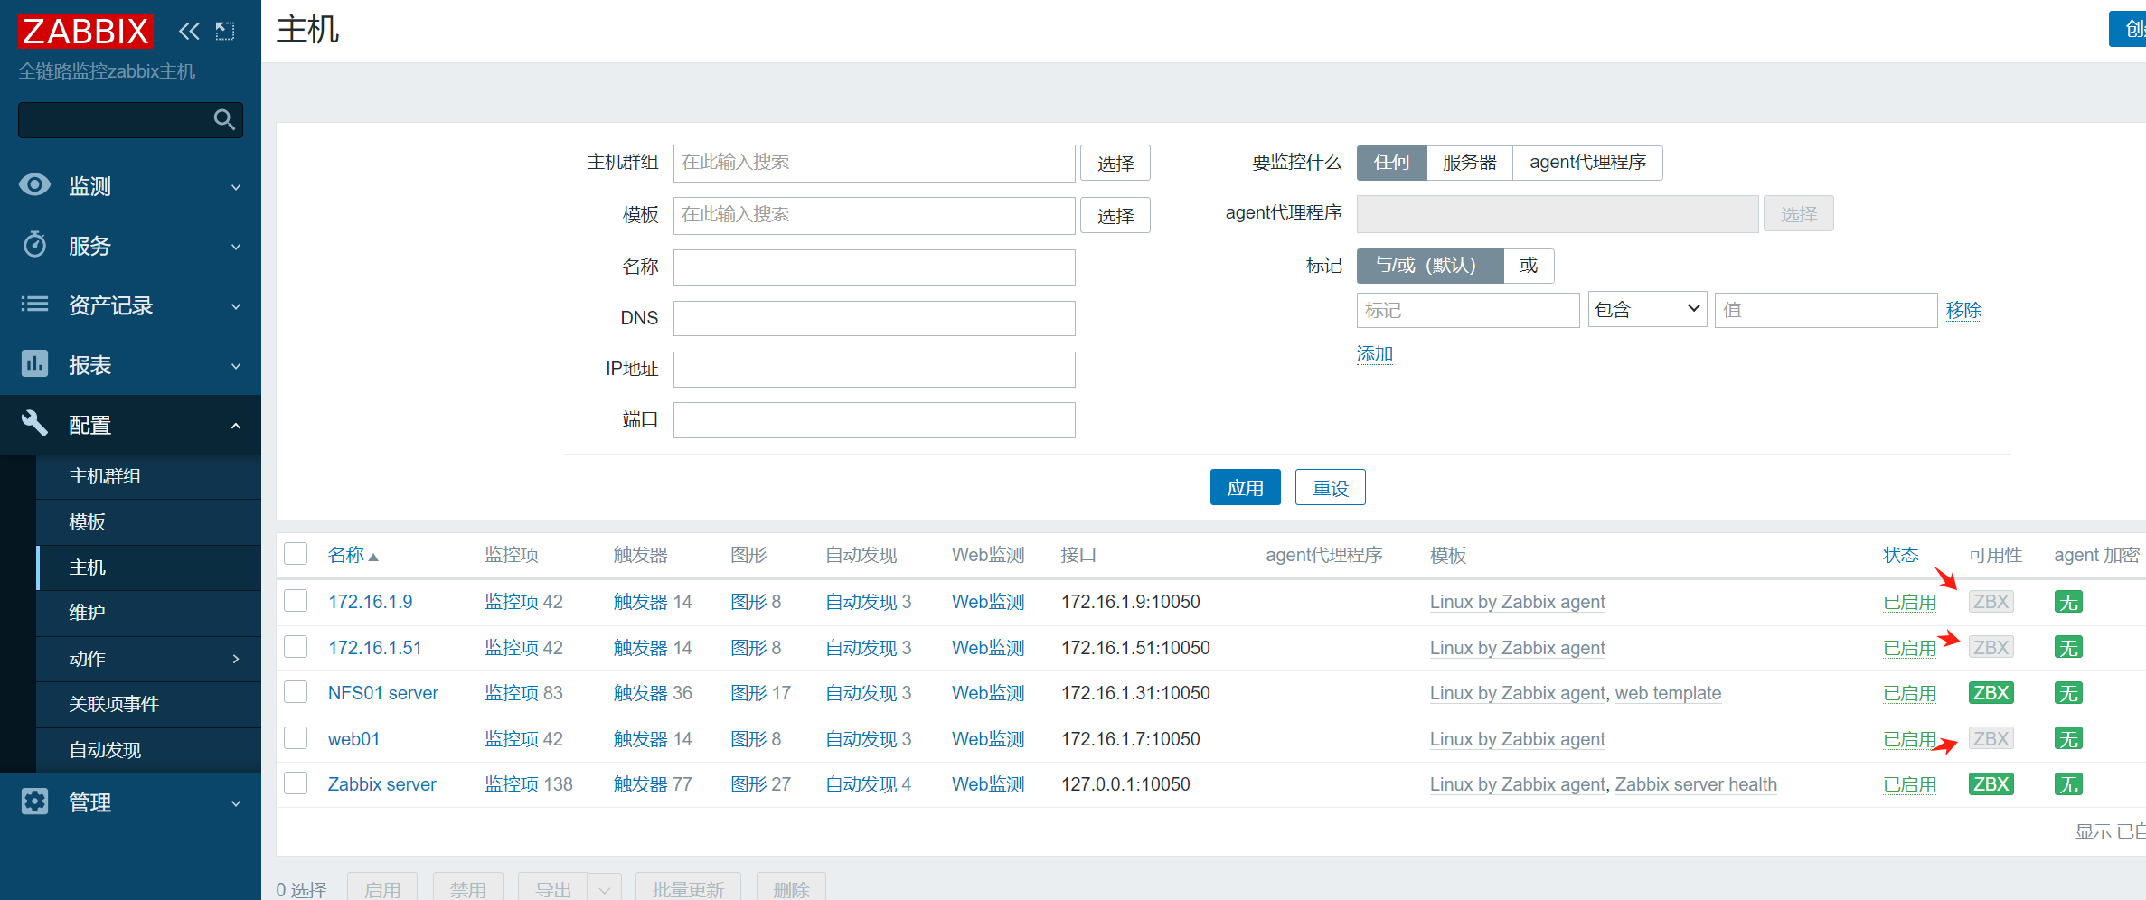Click the 重设 filter button

pos(1330,488)
